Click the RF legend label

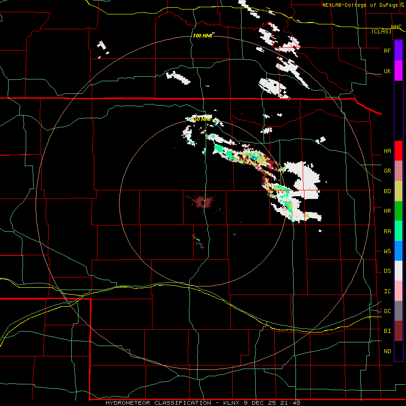[387, 51]
